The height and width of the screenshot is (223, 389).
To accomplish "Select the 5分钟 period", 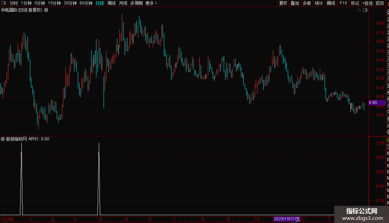I will (40, 3).
